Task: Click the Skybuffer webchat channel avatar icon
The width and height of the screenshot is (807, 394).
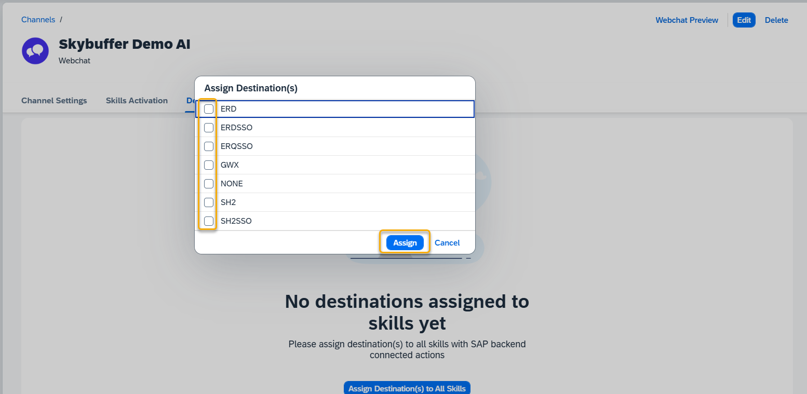Action: click(35, 51)
